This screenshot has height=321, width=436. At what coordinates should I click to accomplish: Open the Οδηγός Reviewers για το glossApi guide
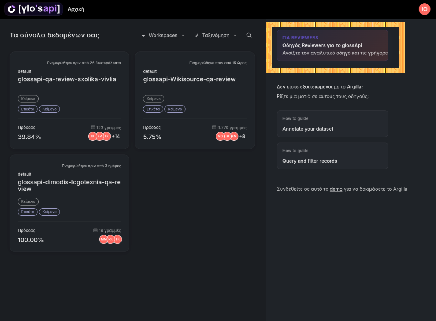(x=332, y=45)
